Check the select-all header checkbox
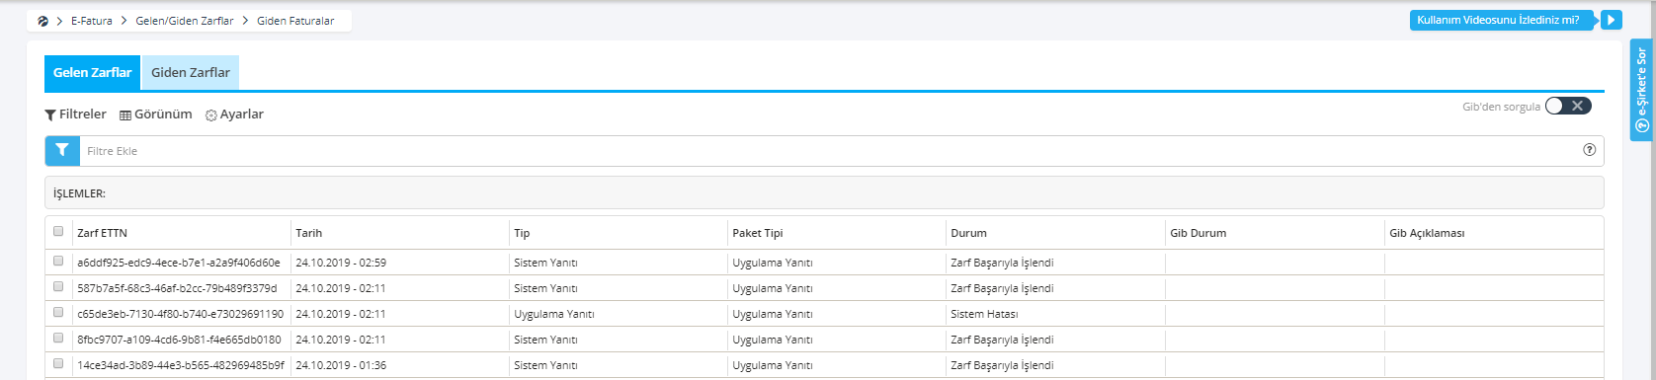This screenshot has height=380, width=1656. tap(58, 231)
